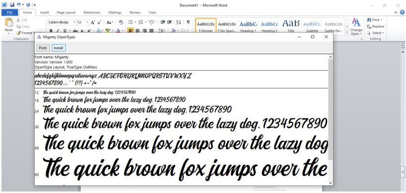Image resolution: width=406 pixels, height=193 pixels.
Task: Select the Format Painter brush
Action: pyautogui.click(x=18, y=33)
